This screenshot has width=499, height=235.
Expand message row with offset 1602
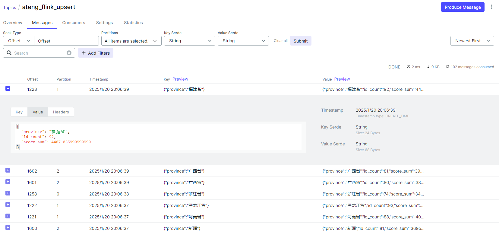[x=8, y=170]
